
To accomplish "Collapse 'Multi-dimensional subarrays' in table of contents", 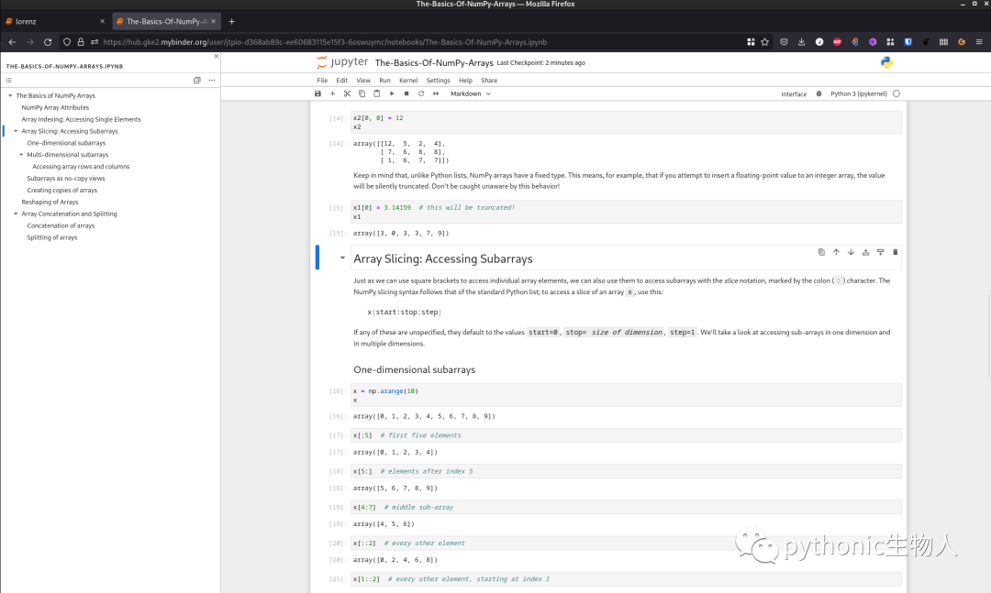I will click(x=21, y=155).
